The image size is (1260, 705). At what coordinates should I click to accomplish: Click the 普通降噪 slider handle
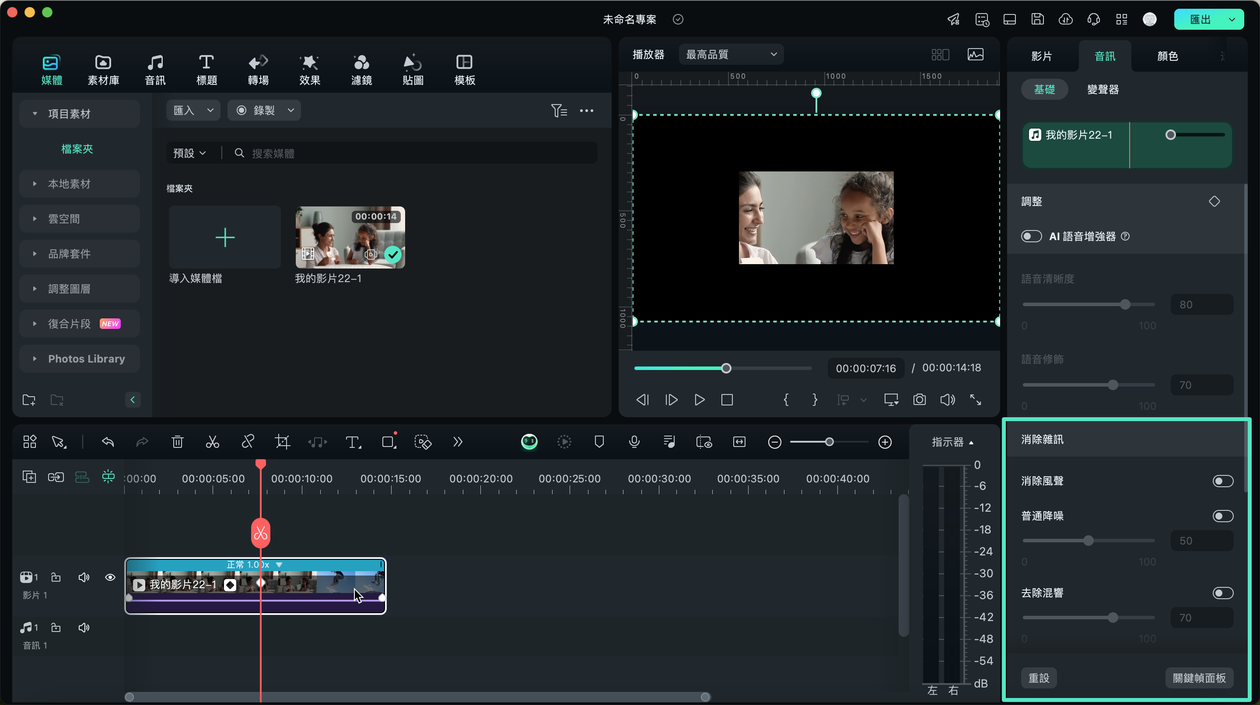tap(1088, 540)
